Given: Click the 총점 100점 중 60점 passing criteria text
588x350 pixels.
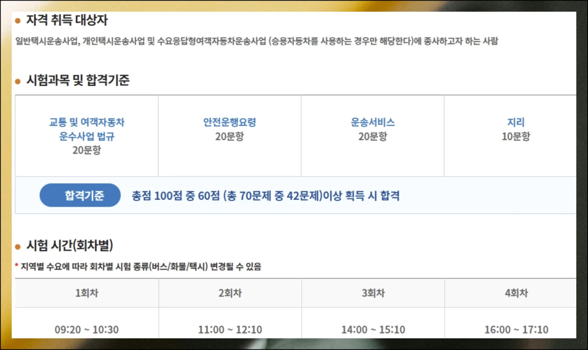Looking at the screenshot, I should (x=266, y=196).
